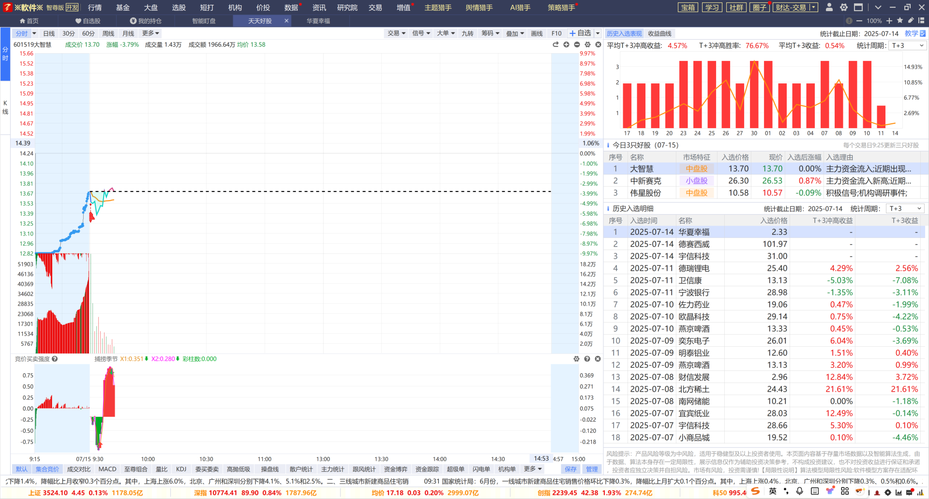The image size is (929, 499).
Task: Switch to the 华夏幸福 tab
Action: [x=318, y=21]
